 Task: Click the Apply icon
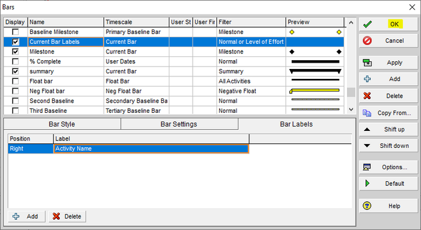point(367,63)
